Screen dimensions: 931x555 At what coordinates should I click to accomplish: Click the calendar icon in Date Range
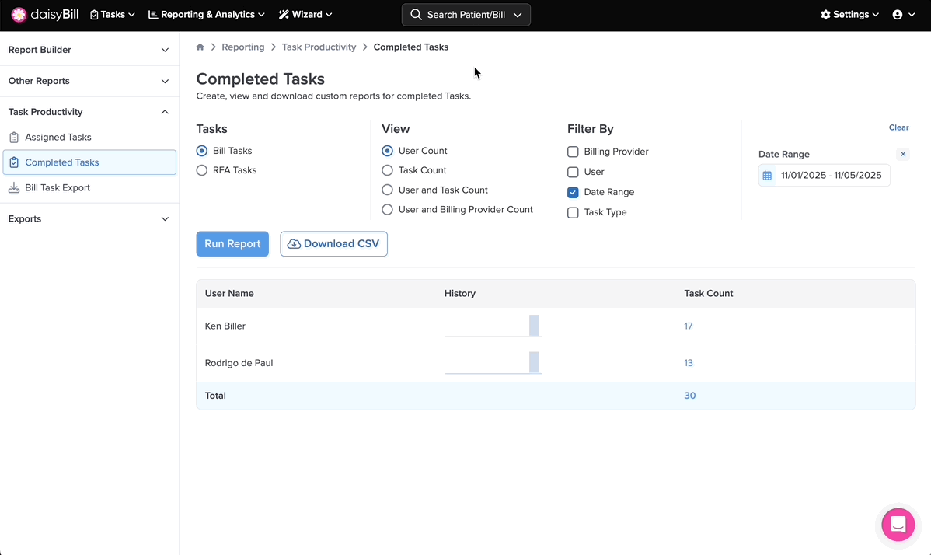(767, 176)
